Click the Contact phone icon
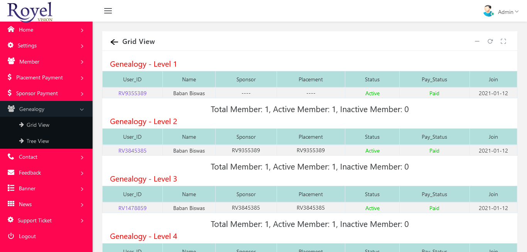 [x=11, y=156]
